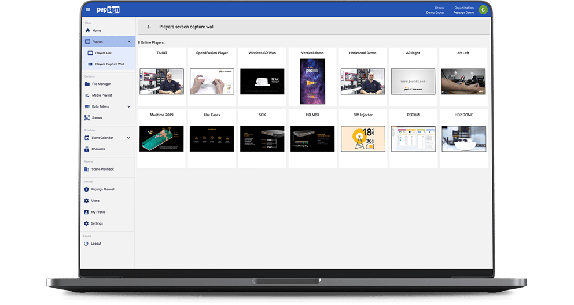574x305 pixels.
Task: Open the Horizontal Demo screen capture
Action: click(363, 81)
